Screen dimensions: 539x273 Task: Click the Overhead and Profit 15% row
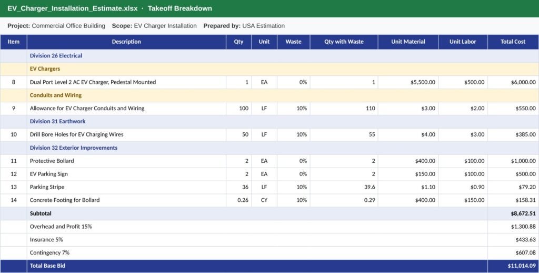point(269,227)
